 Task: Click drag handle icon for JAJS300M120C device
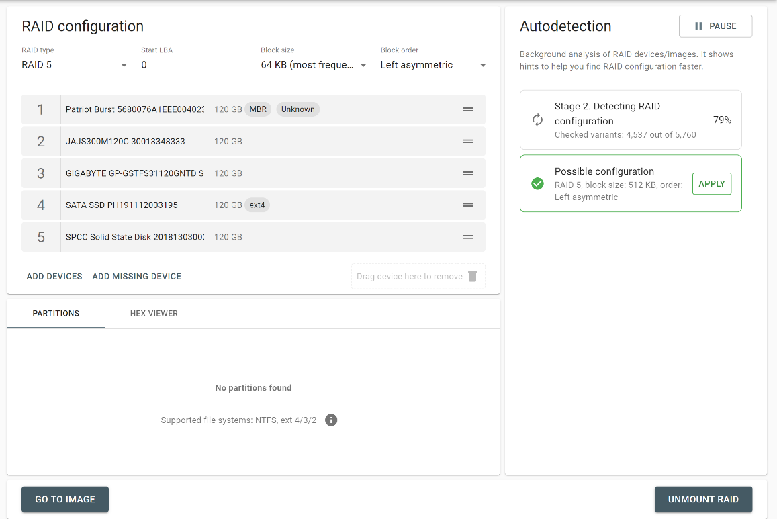(x=468, y=141)
